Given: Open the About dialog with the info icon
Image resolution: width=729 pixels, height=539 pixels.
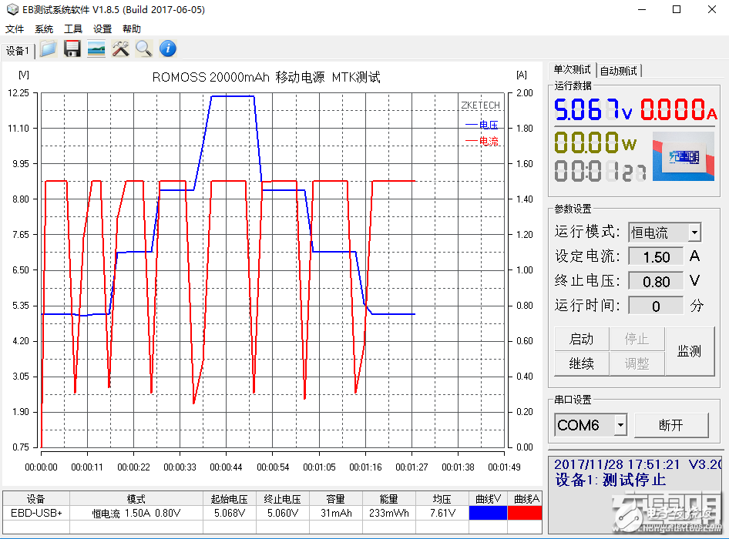Looking at the screenshot, I should pyautogui.click(x=167, y=49).
